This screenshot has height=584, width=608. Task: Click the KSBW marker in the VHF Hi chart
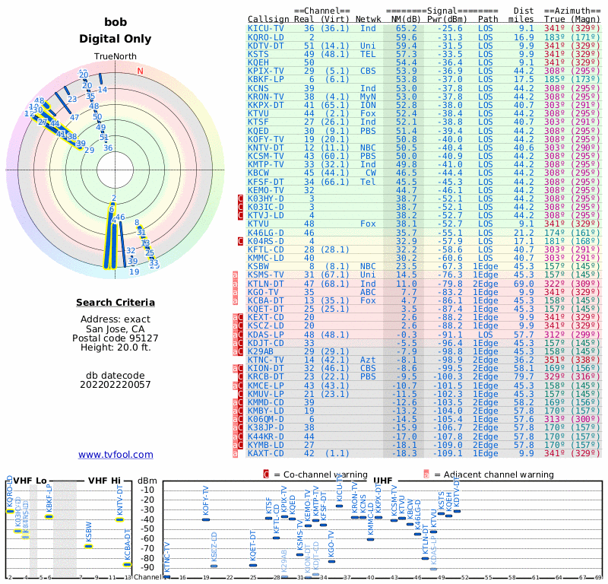click(x=89, y=547)
